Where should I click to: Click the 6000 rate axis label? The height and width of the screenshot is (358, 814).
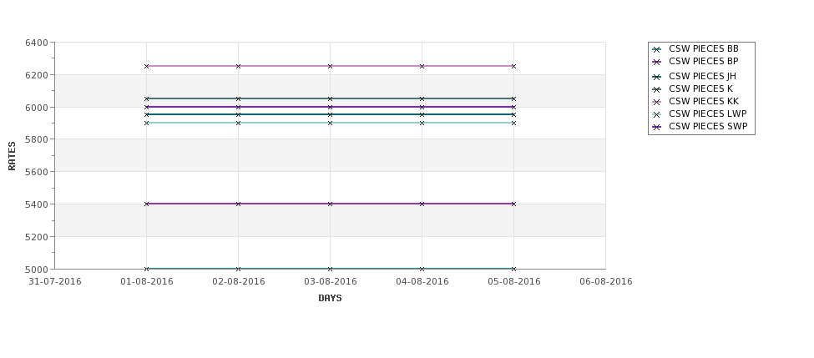(x=37, y=108)
